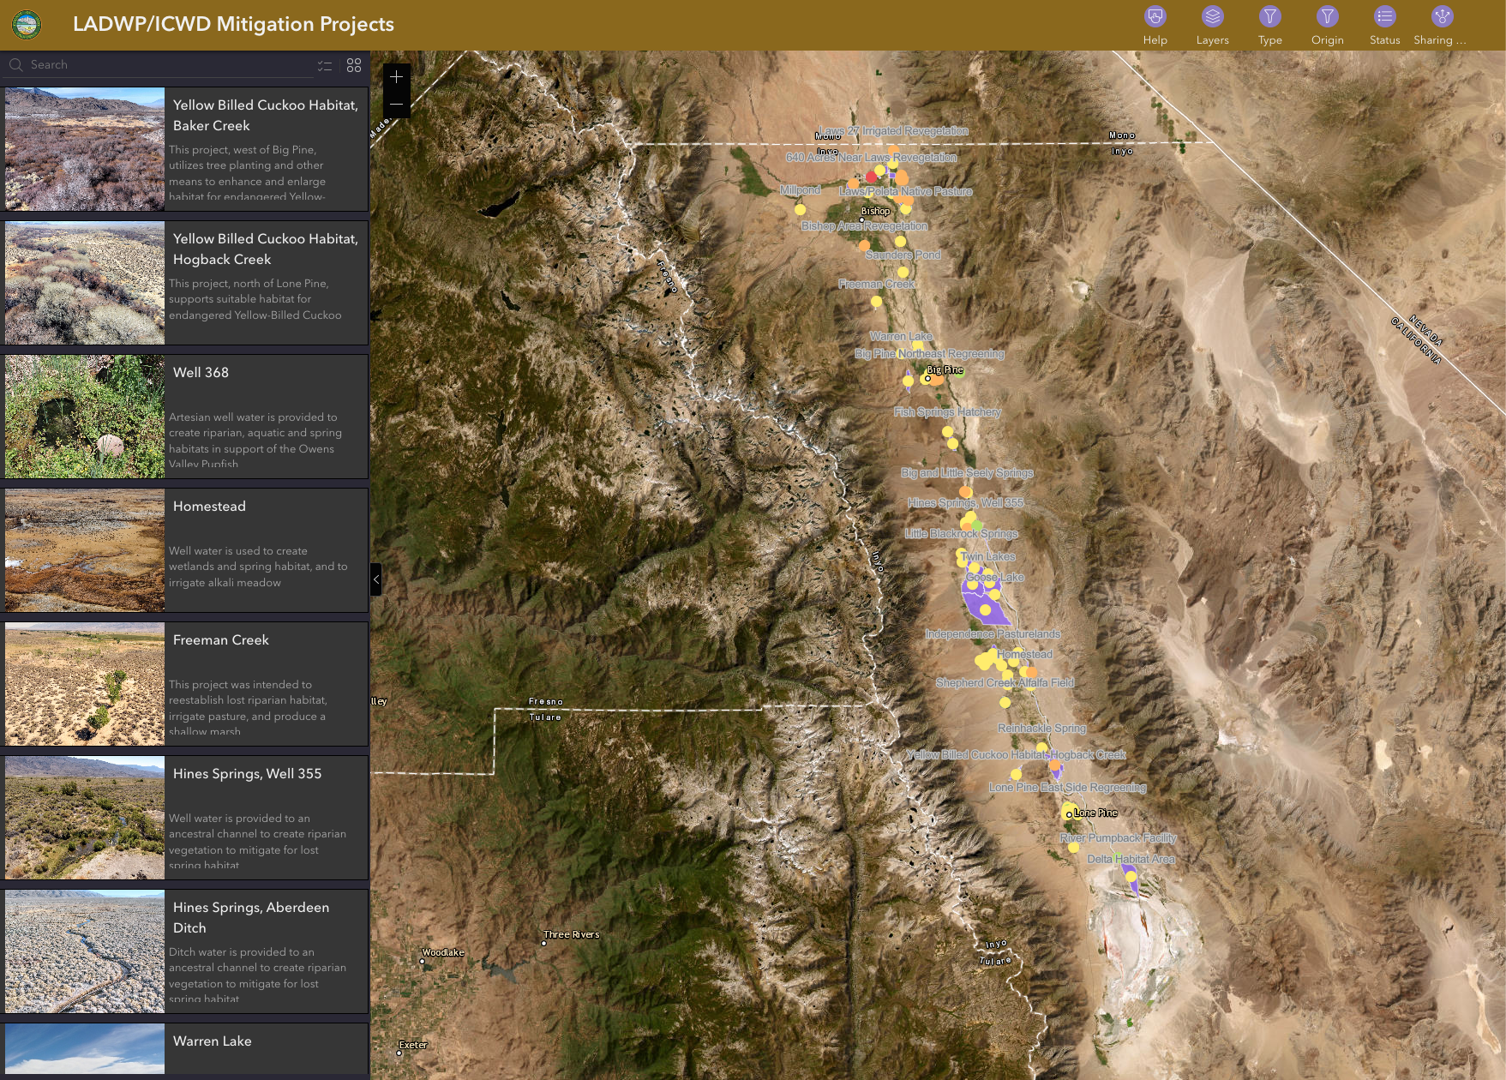1506x1080 pixels.
Task: Click the Millpond map label
Action: pyautogui.click(x=801, y=190)
